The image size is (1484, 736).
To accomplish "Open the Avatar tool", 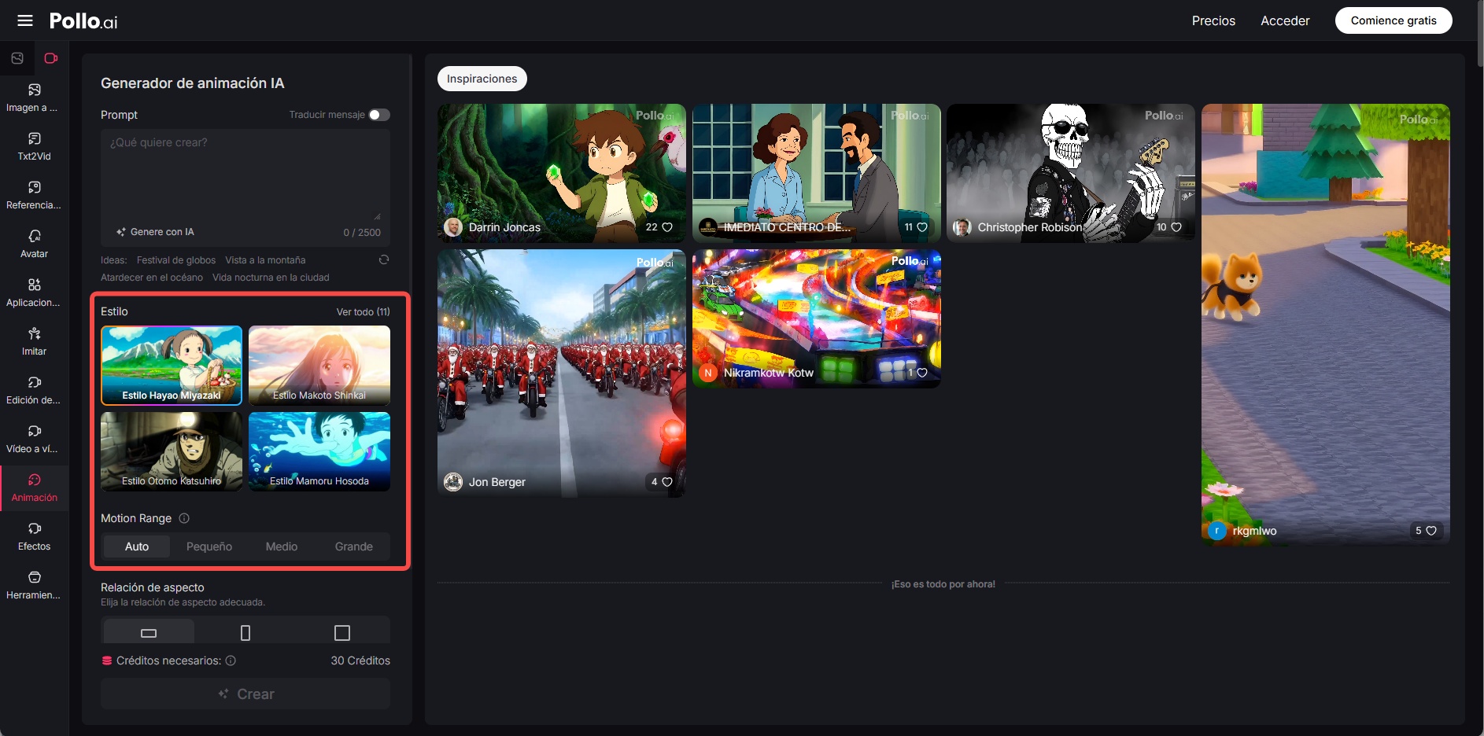I will (x=34, y=245).
